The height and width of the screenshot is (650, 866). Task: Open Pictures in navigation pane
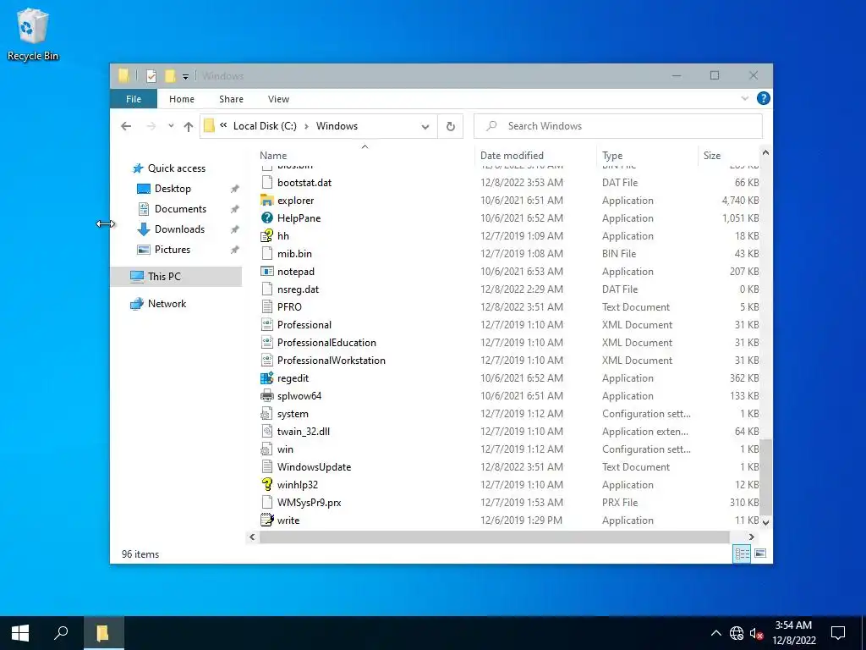pyautogui.click(x=173, y=250)
